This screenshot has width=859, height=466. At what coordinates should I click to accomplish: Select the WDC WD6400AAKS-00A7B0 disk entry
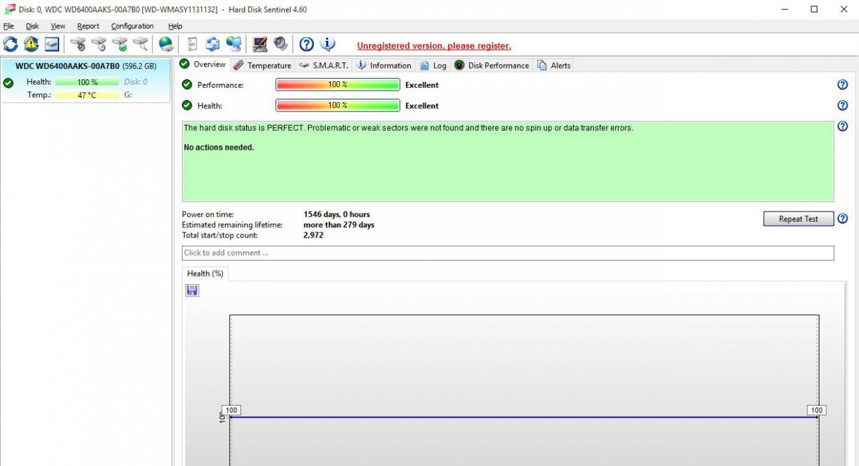point(86,81)
